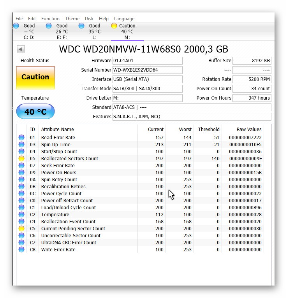Click the Power On Hours value 347 hours

pos(252,98)
